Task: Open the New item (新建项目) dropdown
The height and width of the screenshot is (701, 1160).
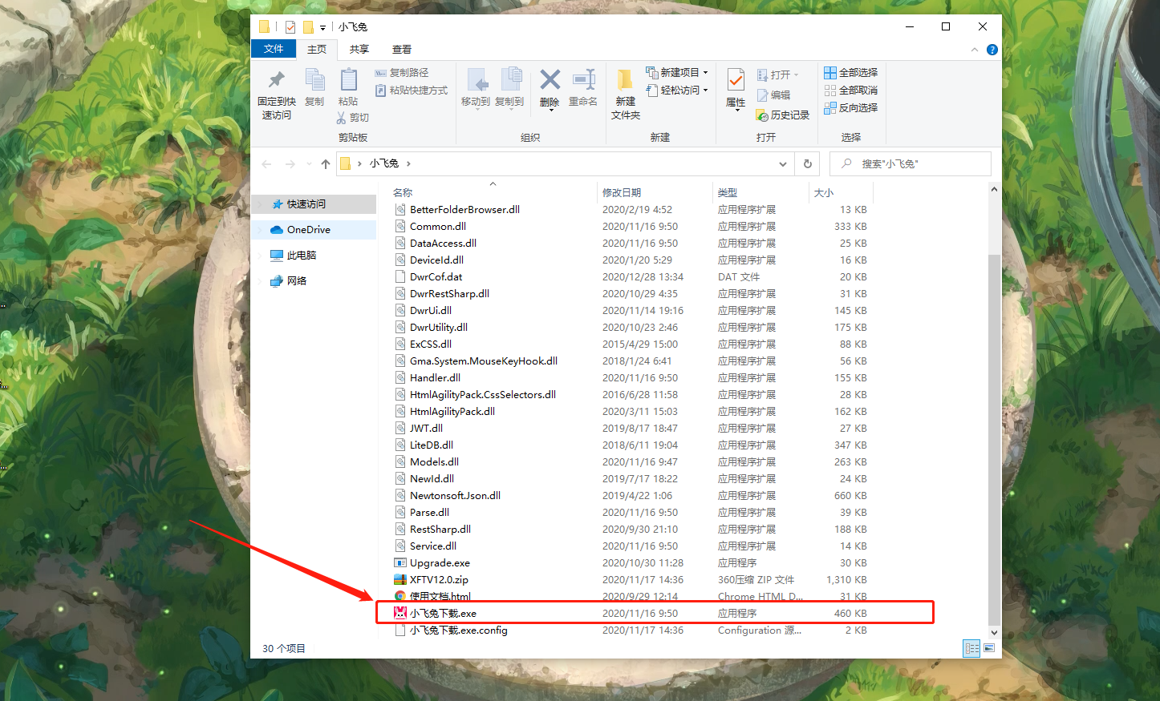Action: [677, 73]
